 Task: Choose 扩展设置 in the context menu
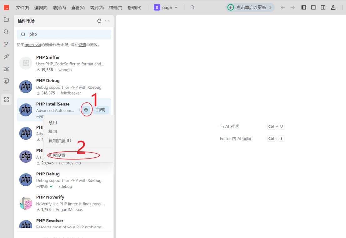[57, 155]
